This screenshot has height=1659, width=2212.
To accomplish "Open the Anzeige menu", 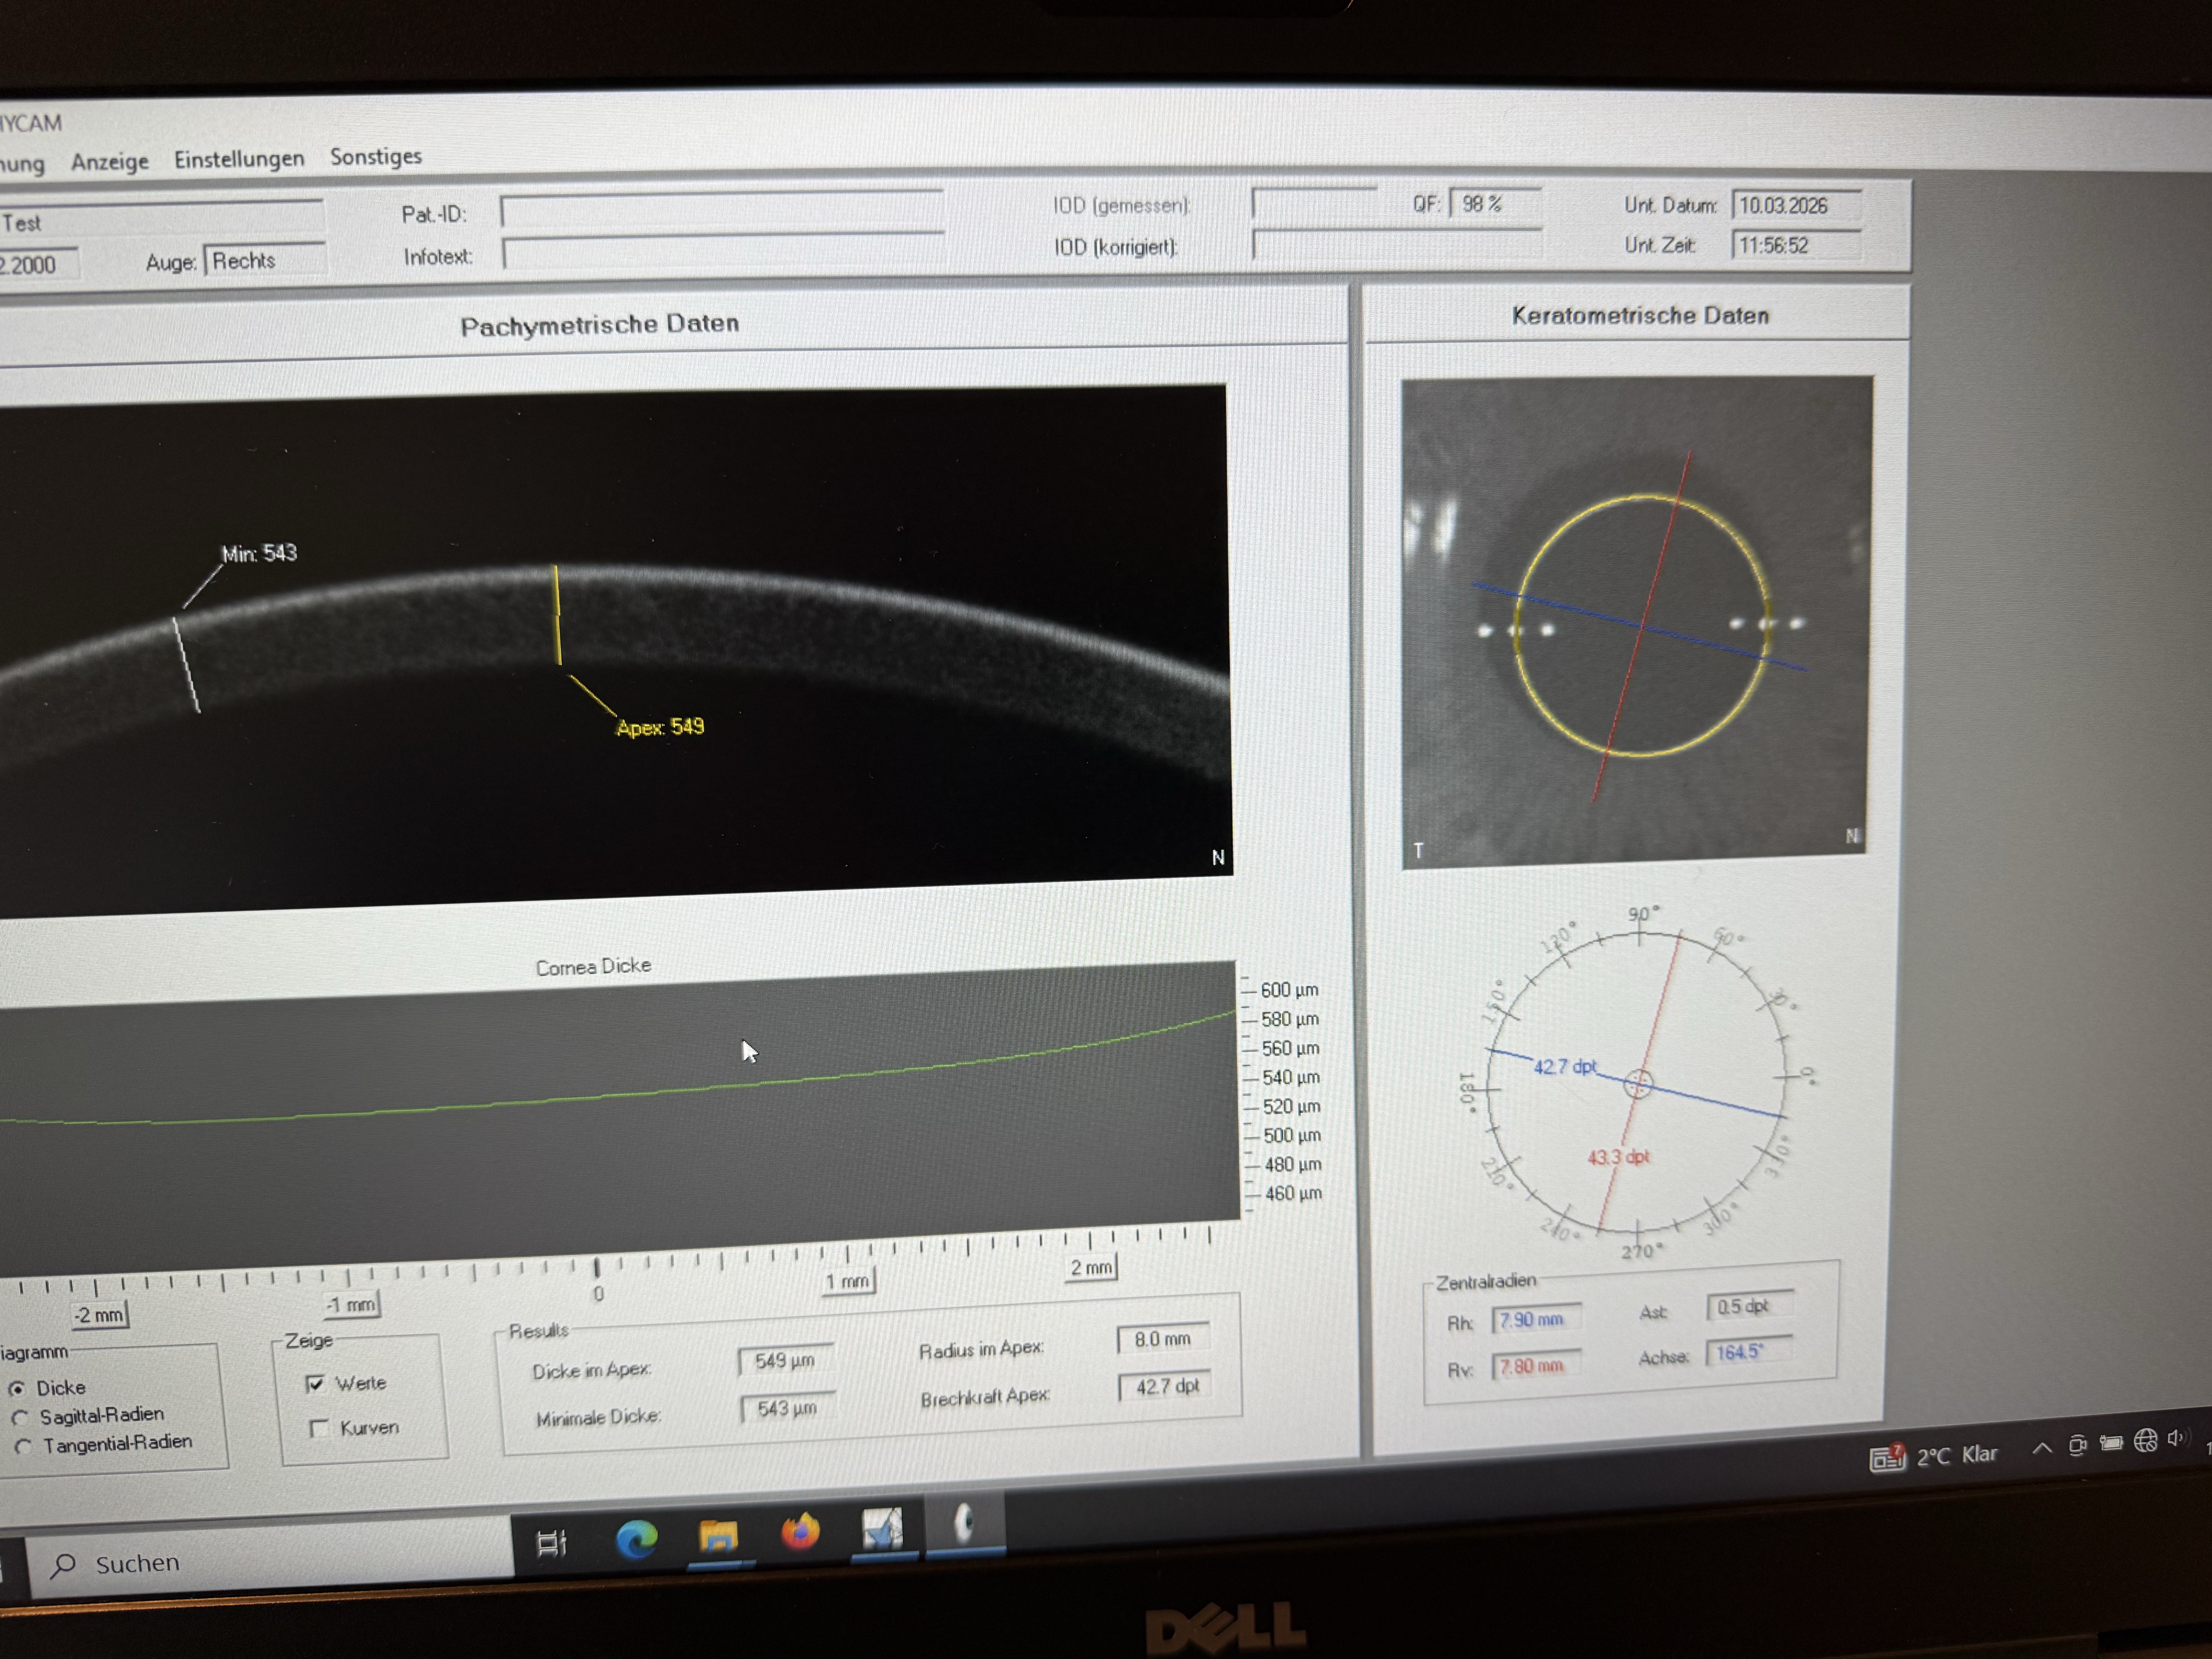I will tap(110, 161).
